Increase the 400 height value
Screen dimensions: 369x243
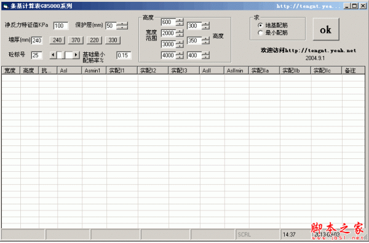click(205, 53)
